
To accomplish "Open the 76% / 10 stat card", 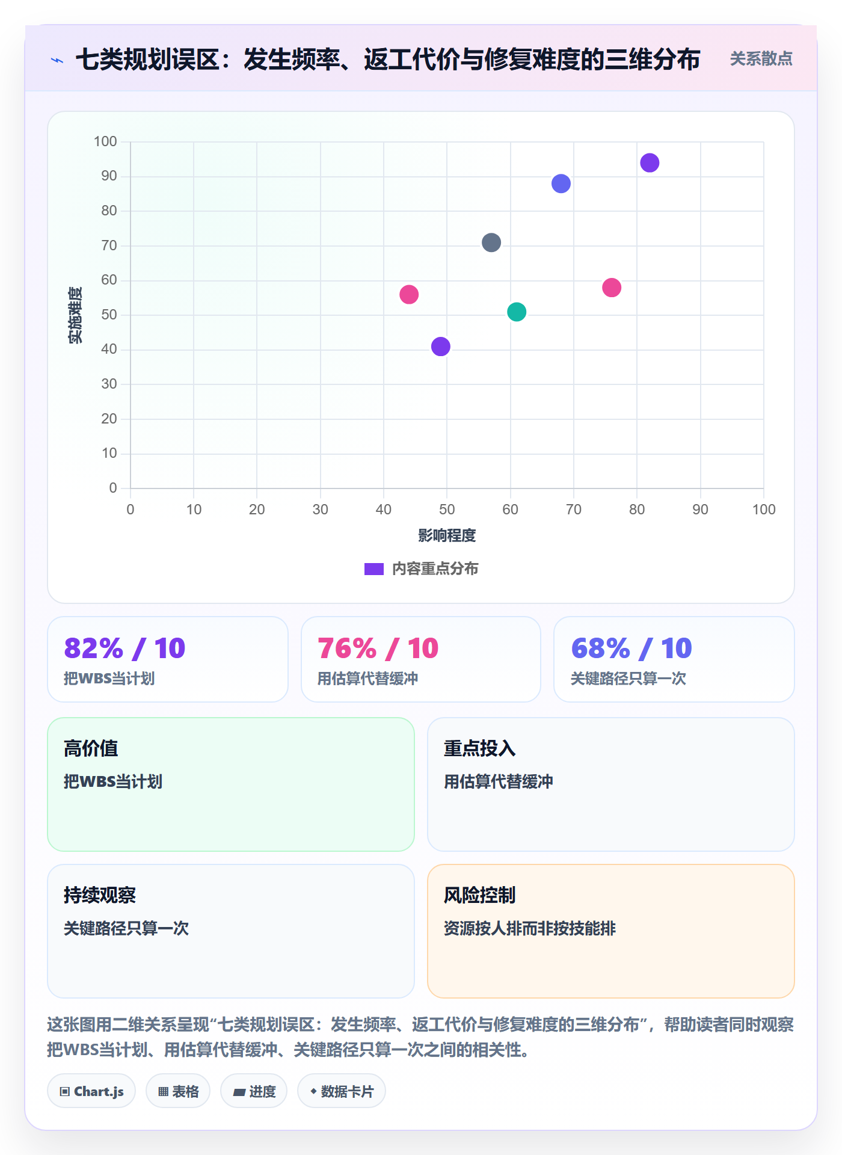I will 421,659.
